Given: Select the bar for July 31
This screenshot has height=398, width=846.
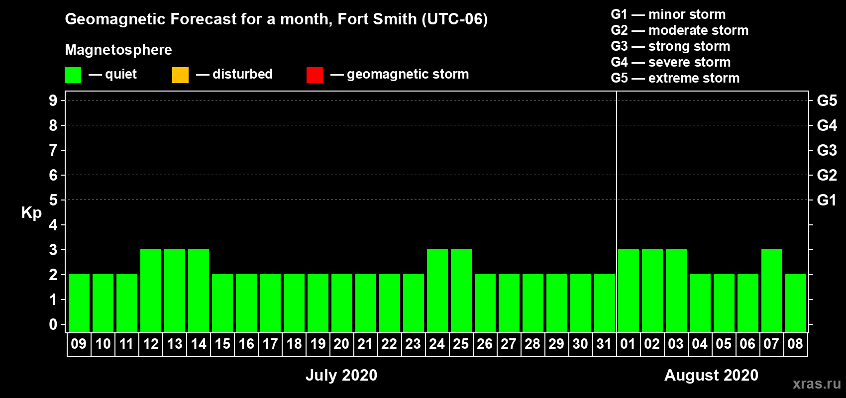Looking at the screenshot, I should coord(605,303).
